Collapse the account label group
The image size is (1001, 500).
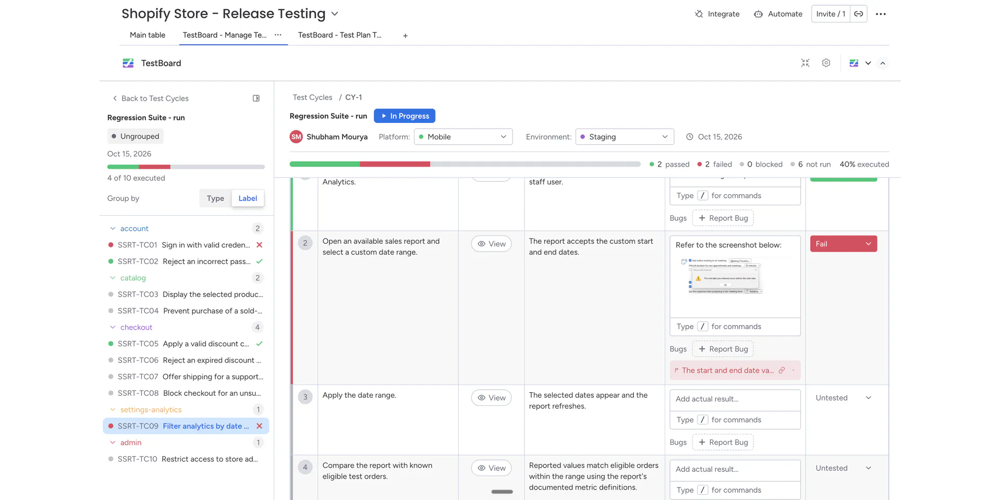pos(113,229)
